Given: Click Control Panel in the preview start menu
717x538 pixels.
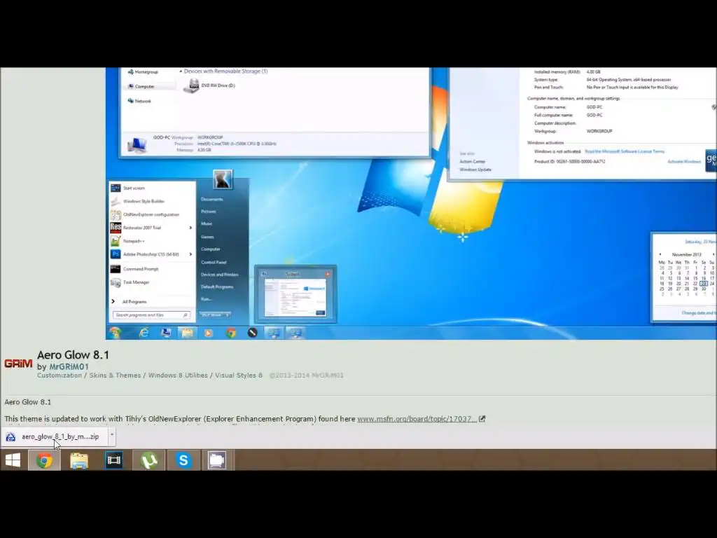Looking at the screenshot, I should (214, 262).
